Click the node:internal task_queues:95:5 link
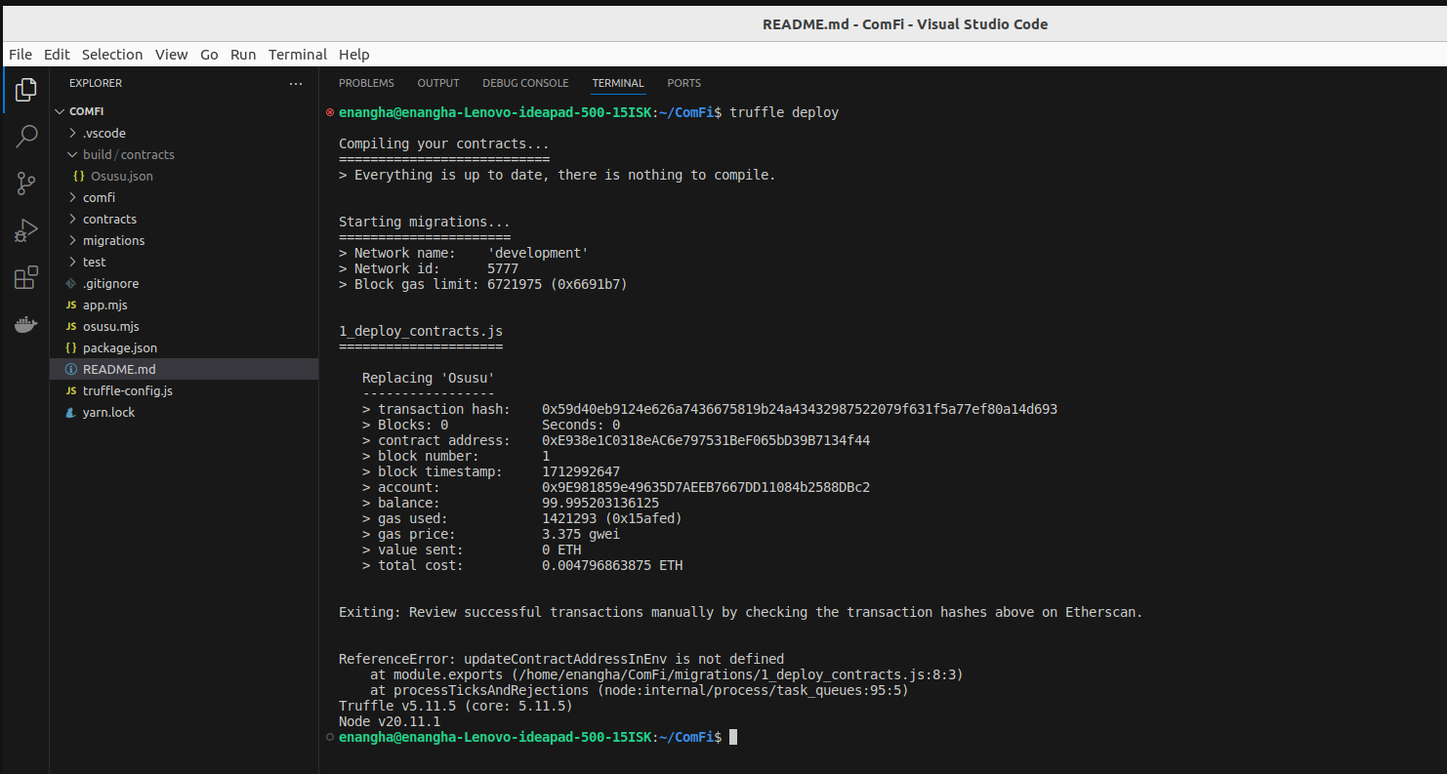This screenshot has width=1447, height=774. point(754,690)
